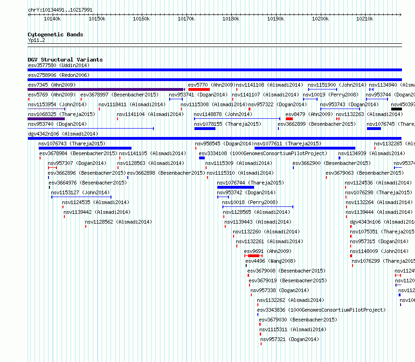The height and width of the screenshot is (362, 415).
Task: Select nsv1115308 (Alsmadi2014) label
Action: (214, 104)
